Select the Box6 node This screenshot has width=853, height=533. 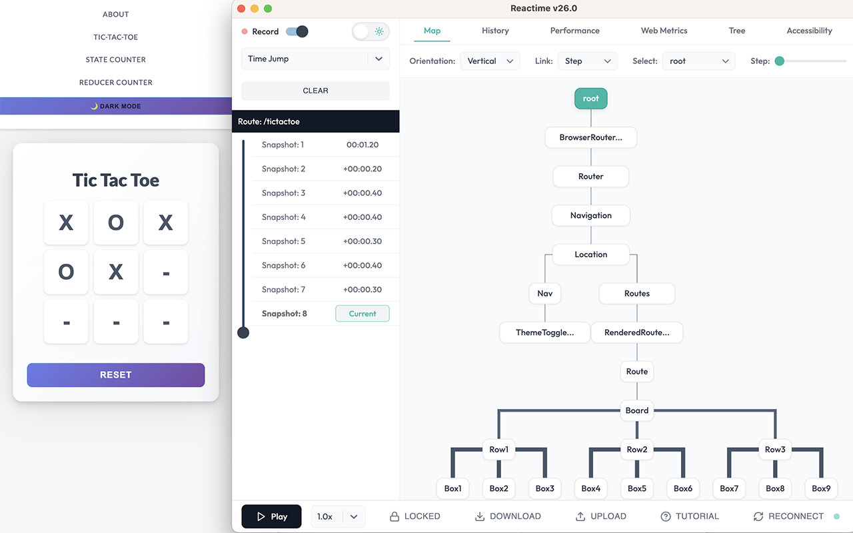(683, 488)
